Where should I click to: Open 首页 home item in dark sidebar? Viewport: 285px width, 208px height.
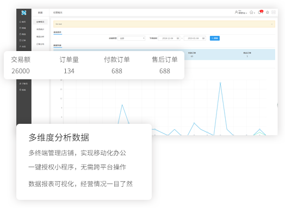(x=22, y=22)
